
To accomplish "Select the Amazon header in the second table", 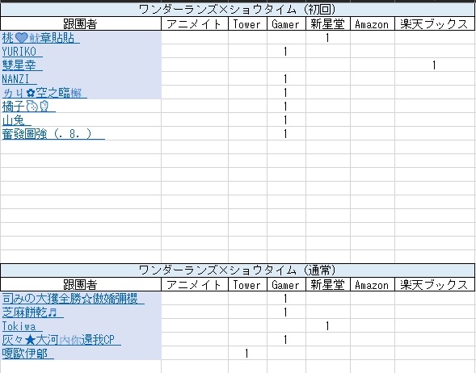I will (373, 284).
